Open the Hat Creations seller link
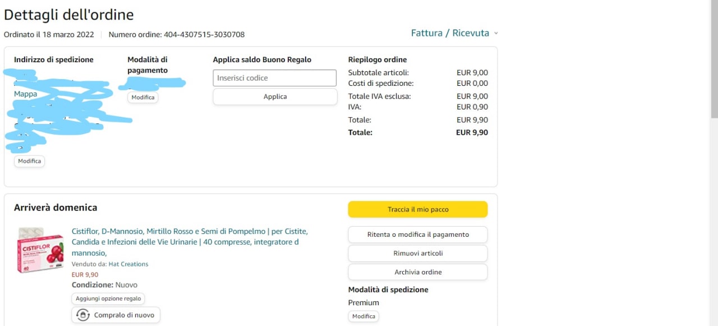The width and height of the screenshot is (718, 326). pyautogui.click(x=128, y=264)
